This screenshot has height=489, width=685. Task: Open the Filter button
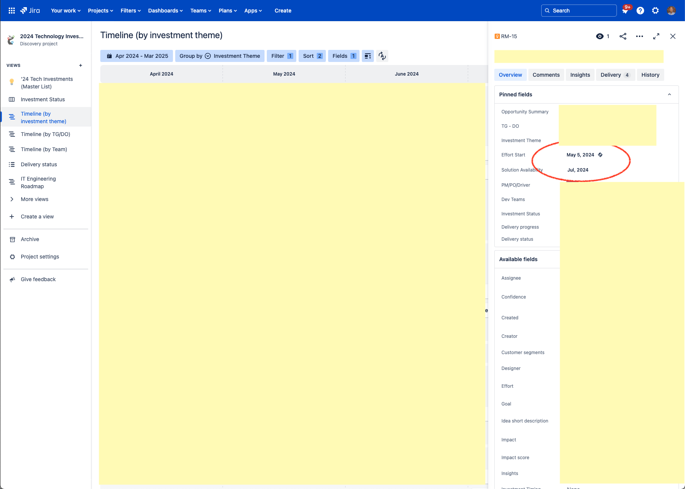(x=282, y=56)
